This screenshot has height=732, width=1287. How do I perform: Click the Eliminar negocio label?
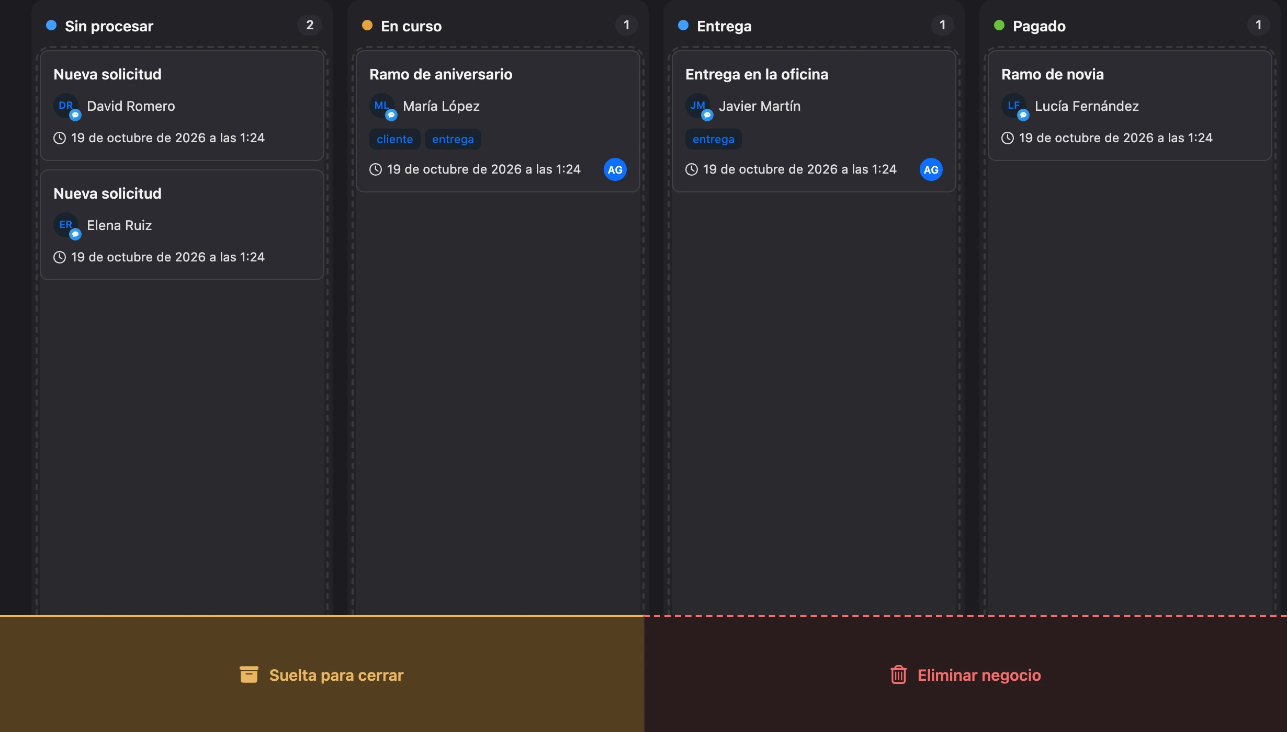point(979,675)
